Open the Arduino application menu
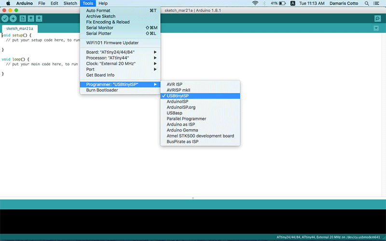This screenshot has width=386, height=241. (x=25, y=3)
